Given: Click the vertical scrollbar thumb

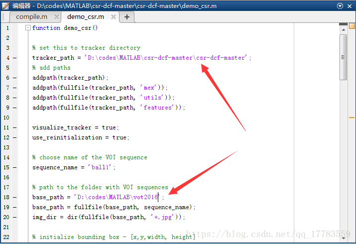Looking at the screenshot, I should tap(343, 57).
